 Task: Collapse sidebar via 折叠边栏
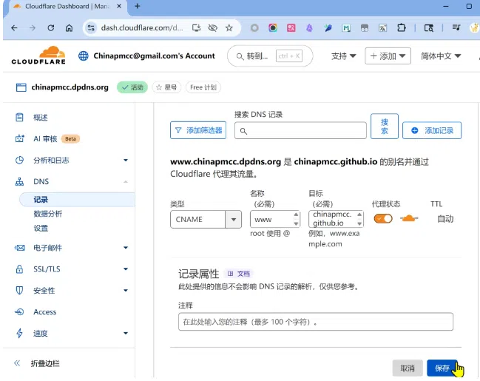[37, 363]
